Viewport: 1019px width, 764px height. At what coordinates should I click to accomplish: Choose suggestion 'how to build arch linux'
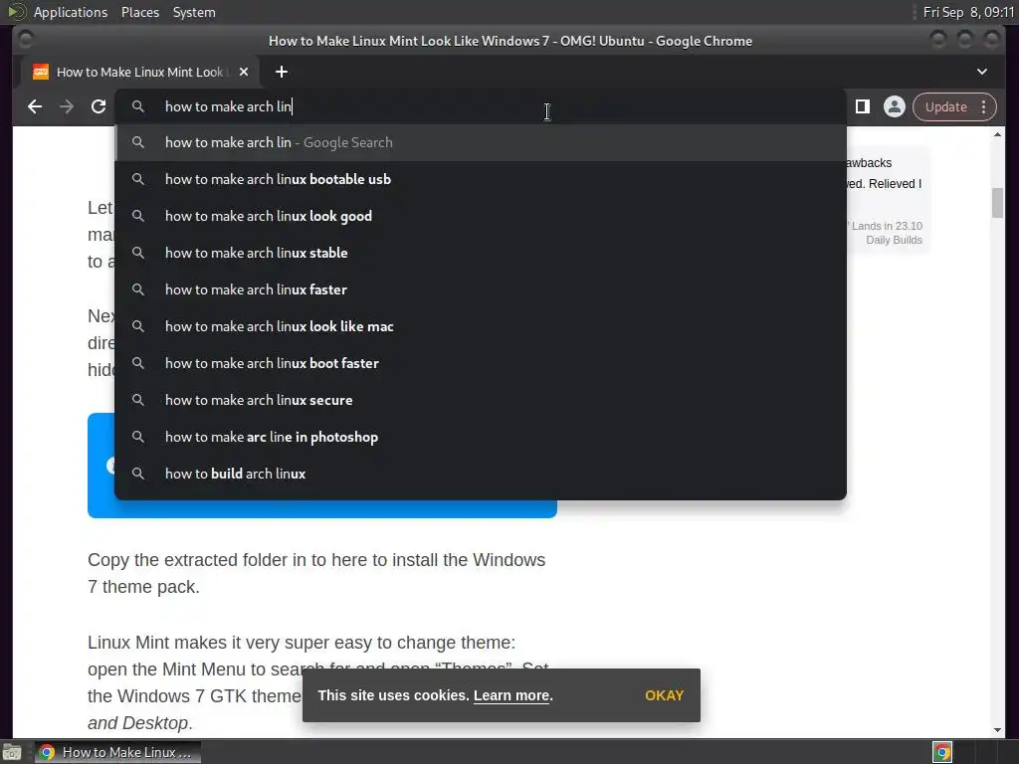point(481,474)
